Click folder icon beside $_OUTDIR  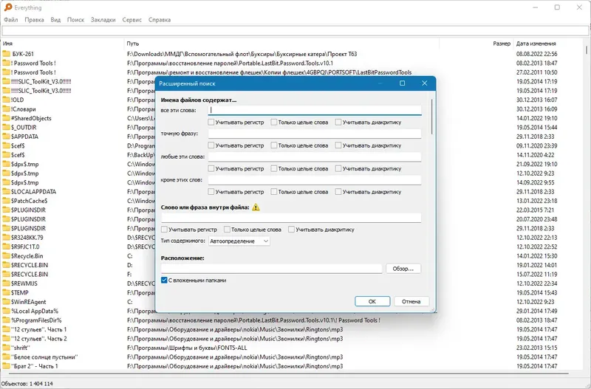pyautogui.click(x=6, y=127)
